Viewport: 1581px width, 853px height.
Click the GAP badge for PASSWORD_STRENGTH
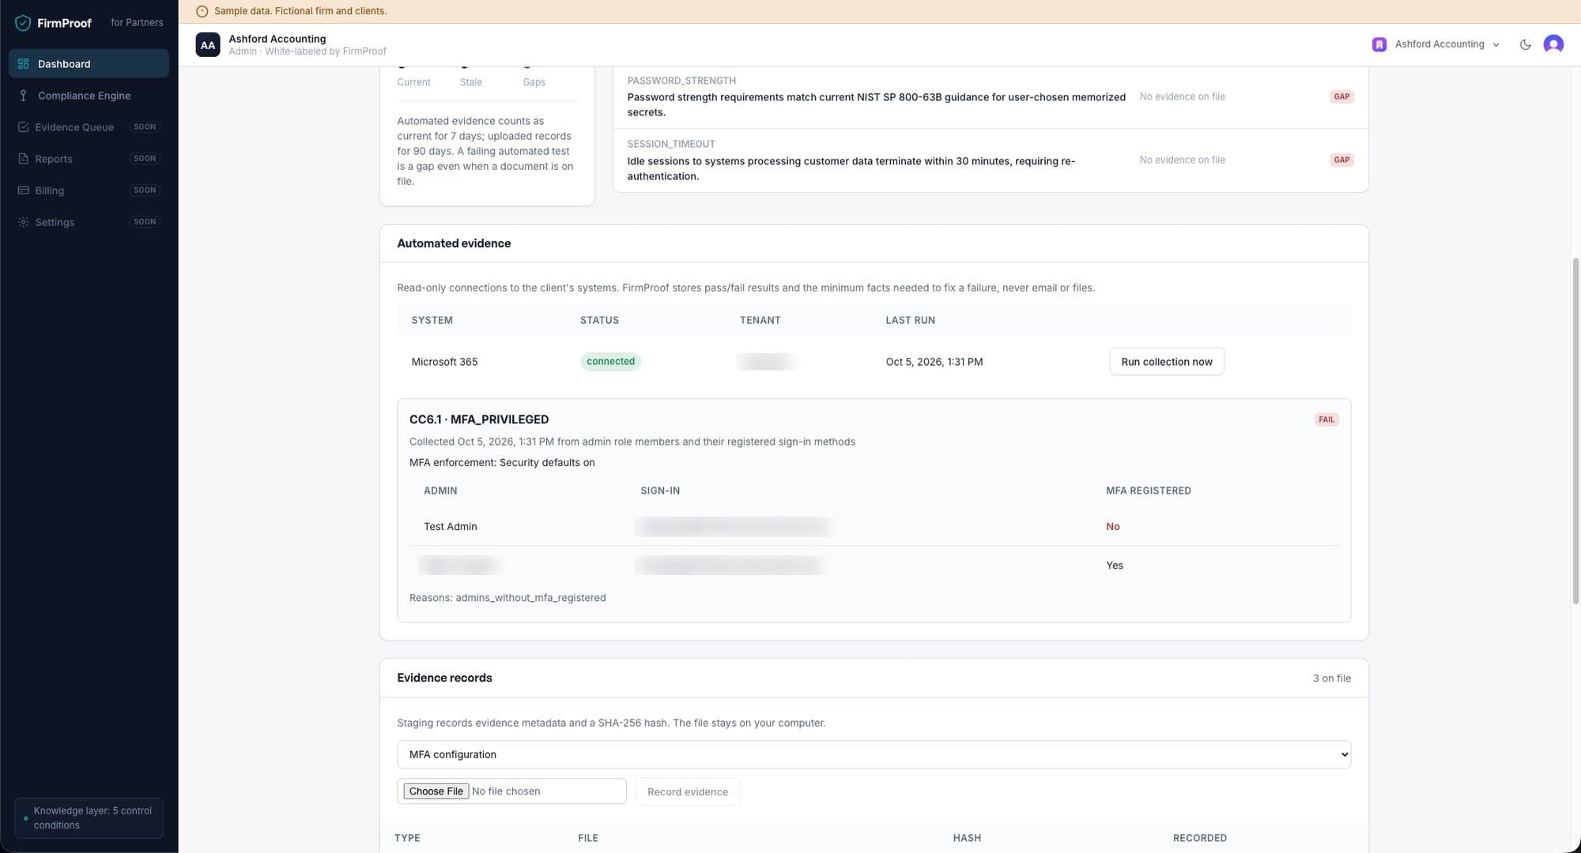point(1341,96)
